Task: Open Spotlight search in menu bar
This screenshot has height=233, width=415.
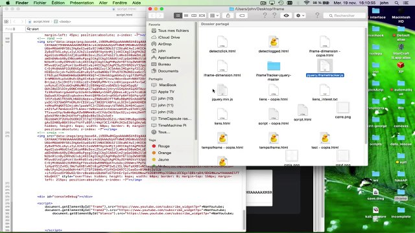Action: tap(396, 3)
